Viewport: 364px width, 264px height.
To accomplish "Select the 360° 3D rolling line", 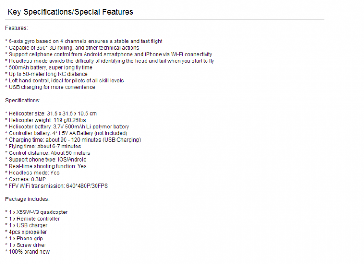I will click(x=72, y=48).
